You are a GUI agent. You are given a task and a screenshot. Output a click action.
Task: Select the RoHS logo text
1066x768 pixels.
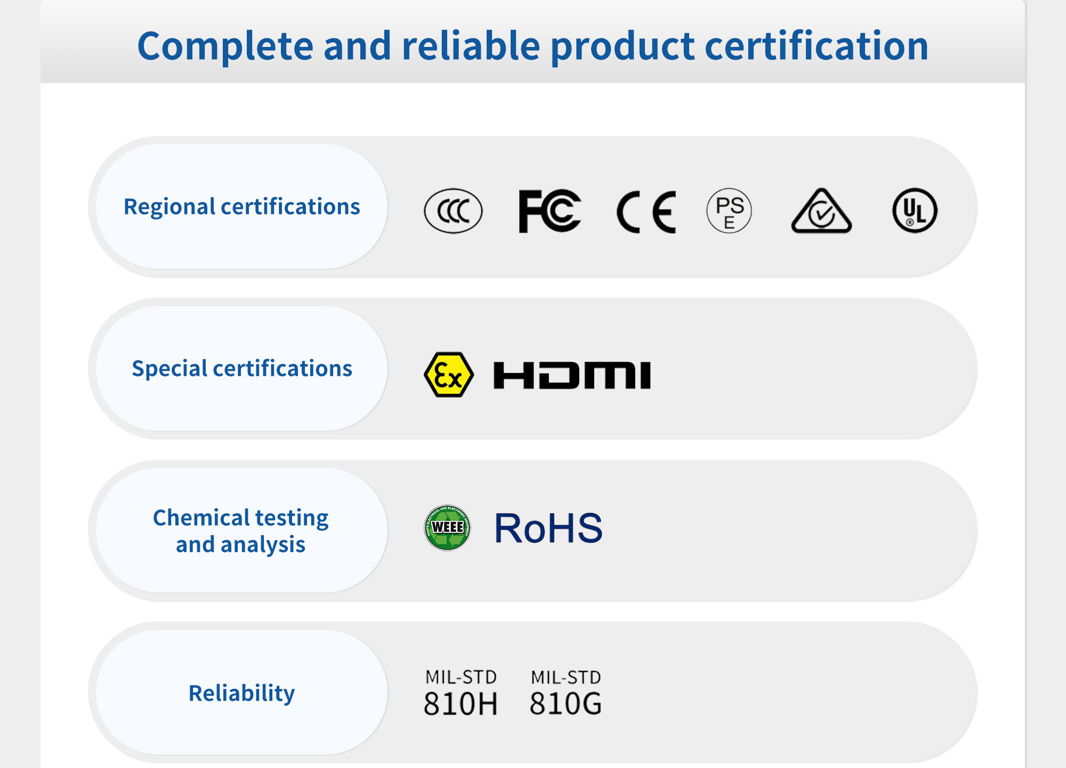(x=548, y=528)
